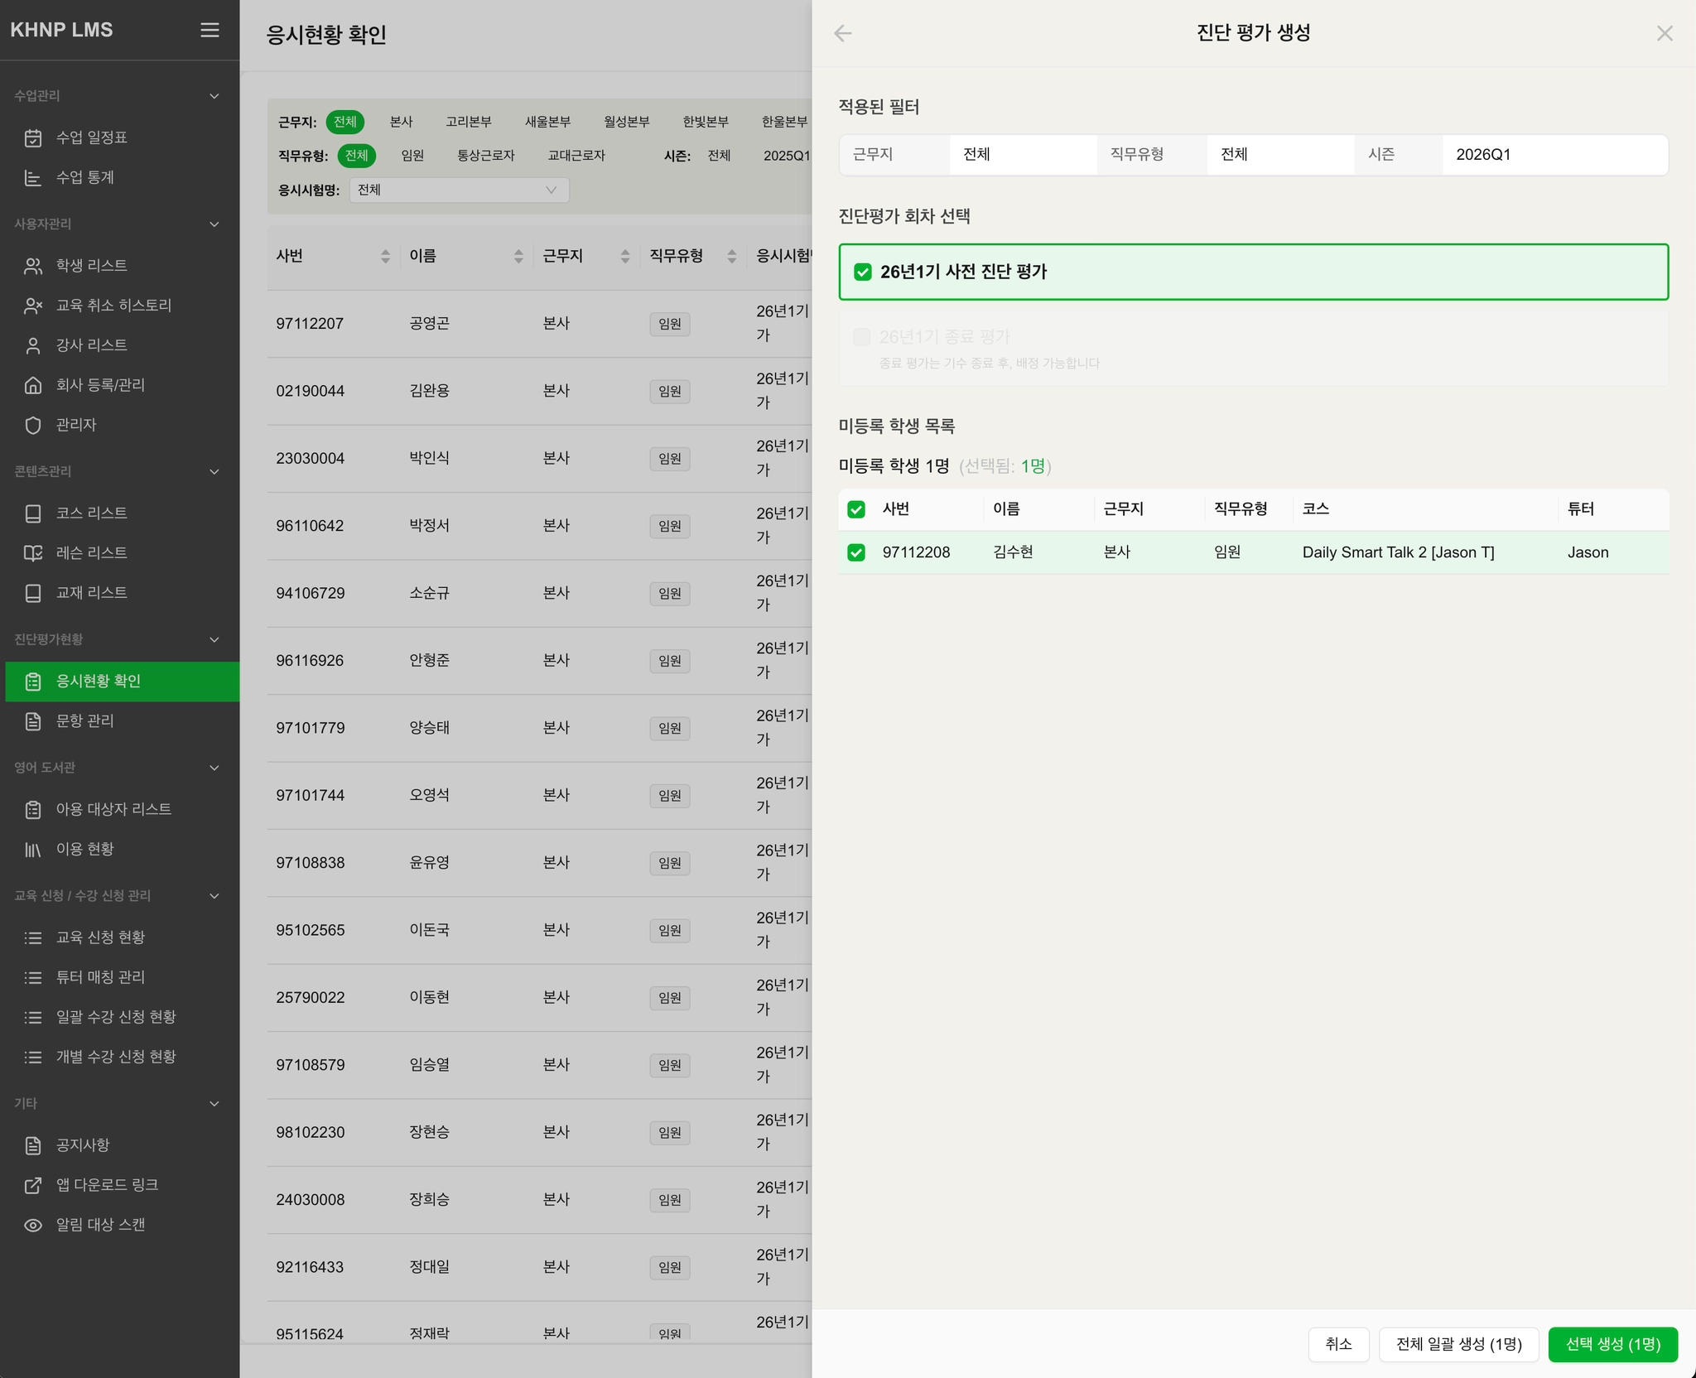The width and height of the screenshot is (1696, 1378).
Task: Click the 알림 대상 스캔 eye icon
Action: coord(33,1225)
